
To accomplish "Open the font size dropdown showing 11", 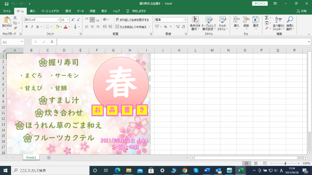I will coord(68,20).
